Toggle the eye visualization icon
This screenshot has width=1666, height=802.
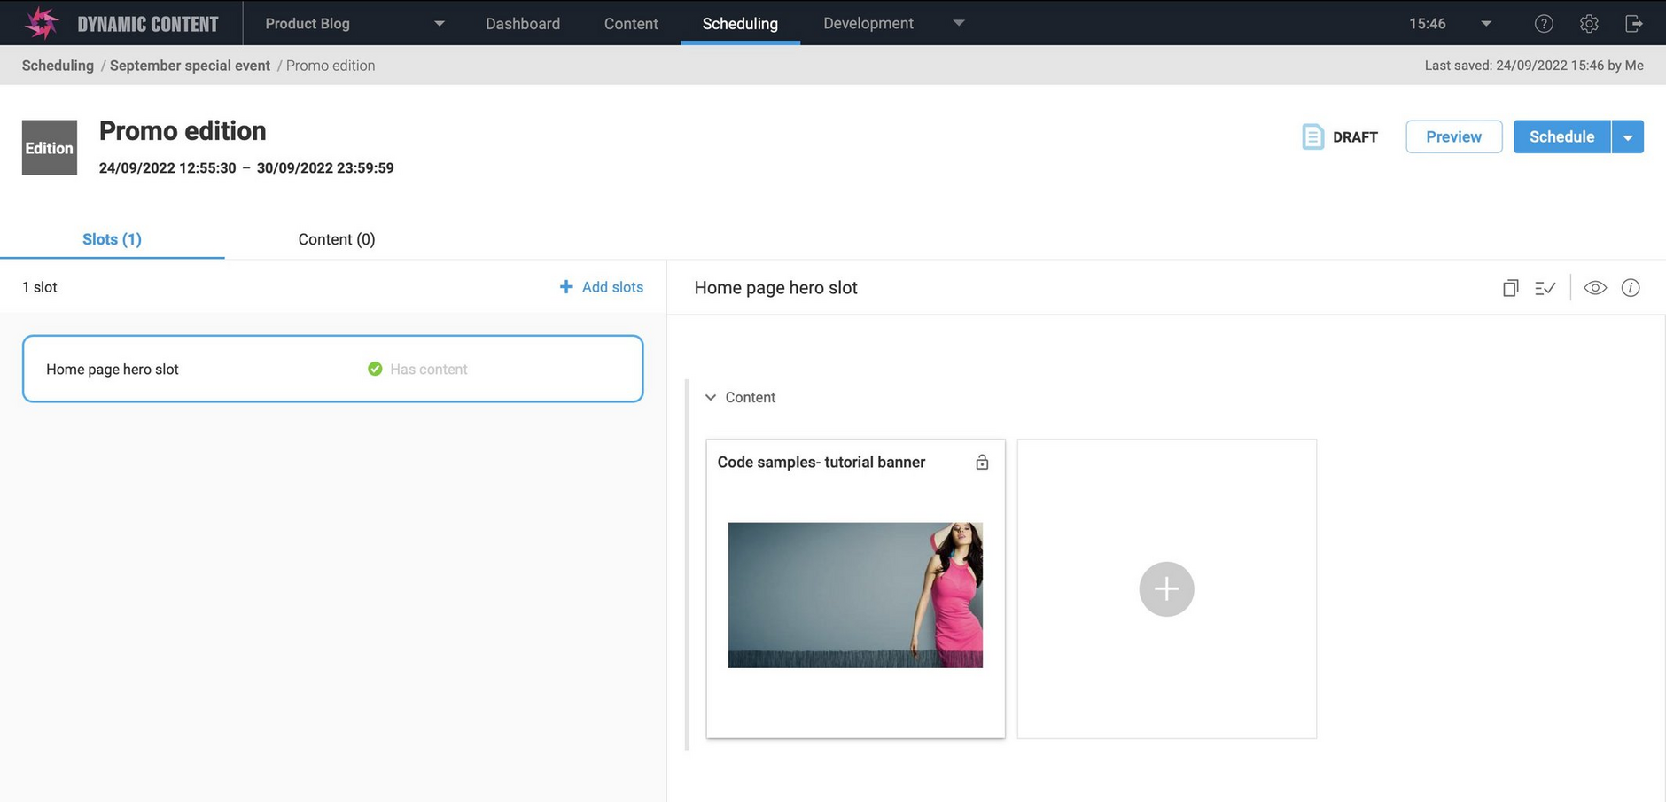(1595, 288)
